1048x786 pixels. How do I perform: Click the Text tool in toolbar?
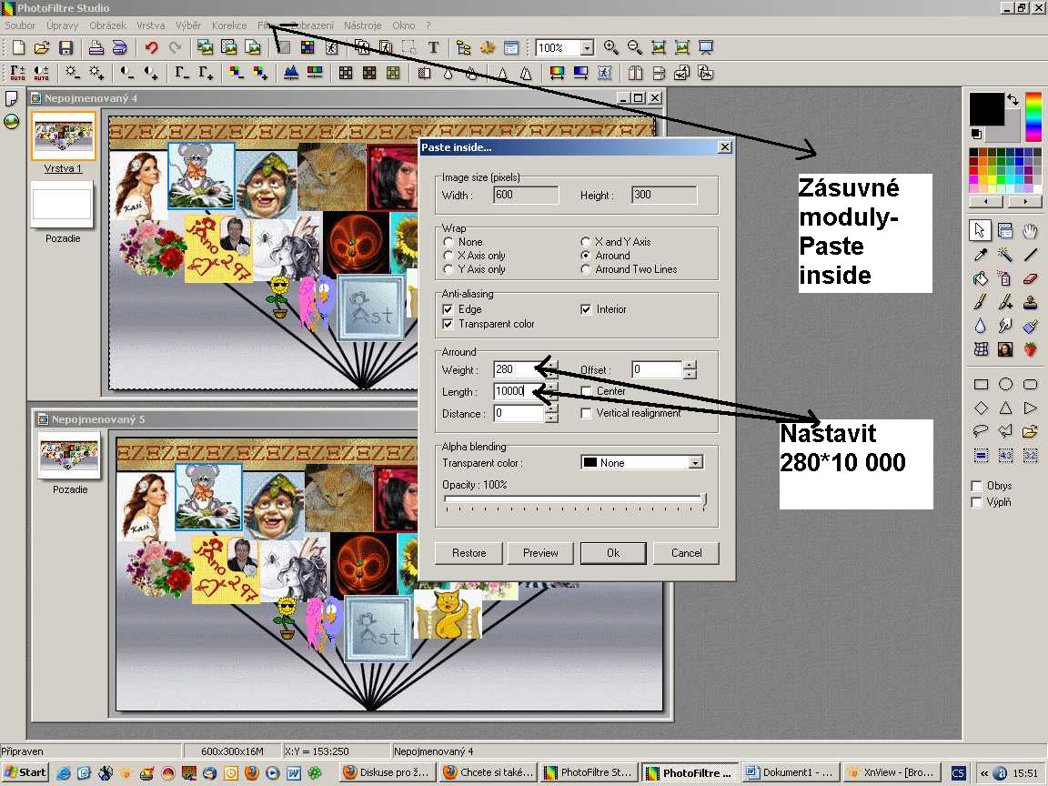tap(434, 48)
